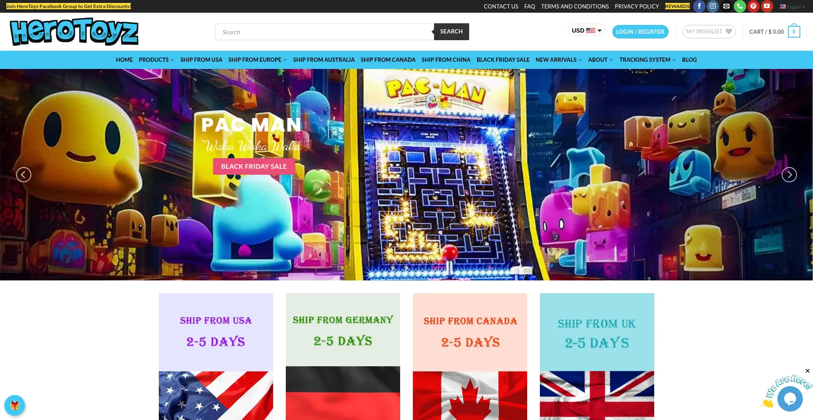Click the Black Friday Sale banner button
813x420 pixels.
click(x=254, y=167)
